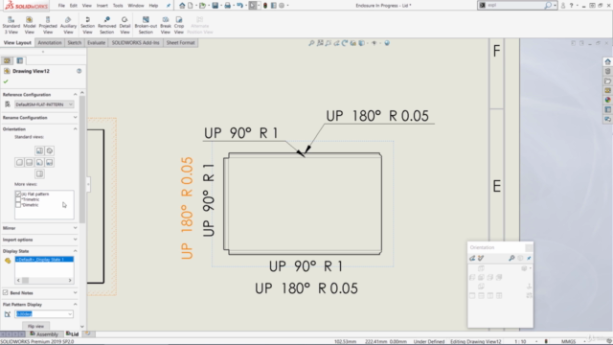Switch to the Annotation tab
Viewport: 613px width, 345px height.
[50, 42]
